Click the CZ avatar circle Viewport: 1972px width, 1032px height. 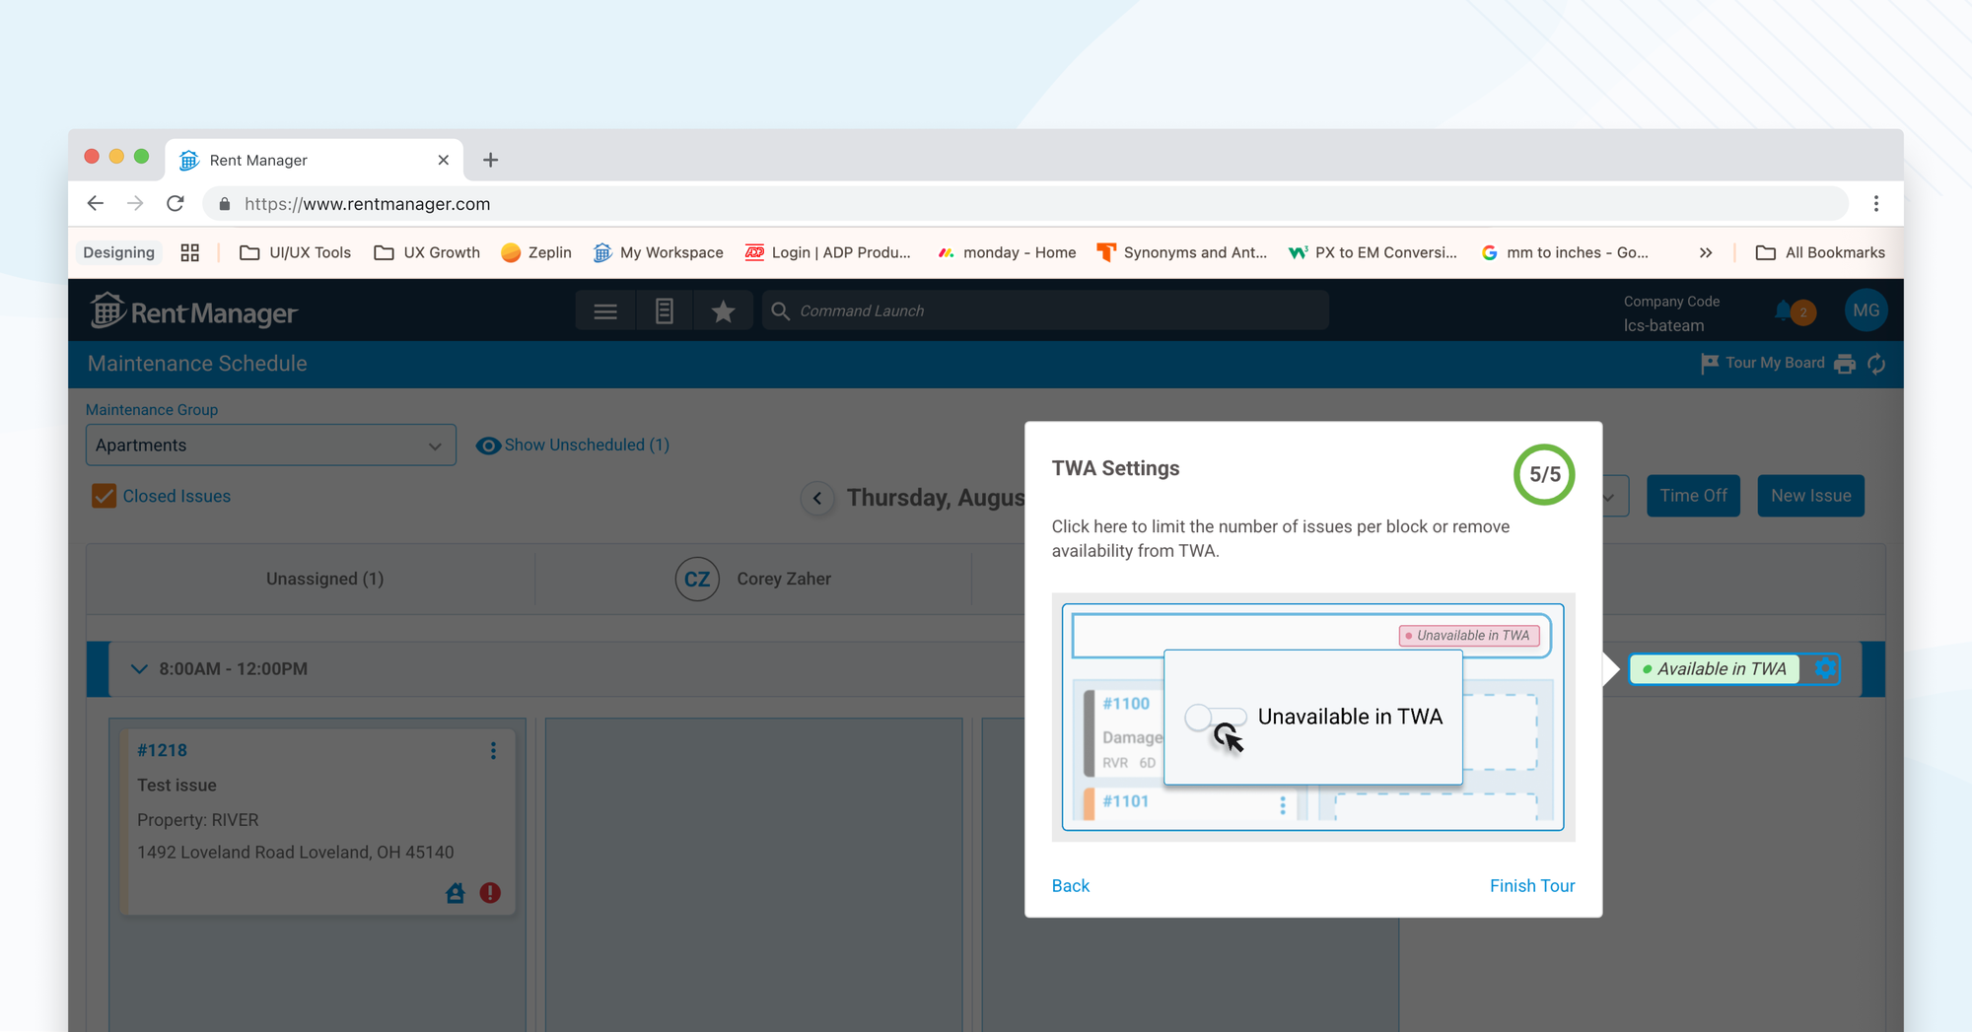tap(697, 579)
